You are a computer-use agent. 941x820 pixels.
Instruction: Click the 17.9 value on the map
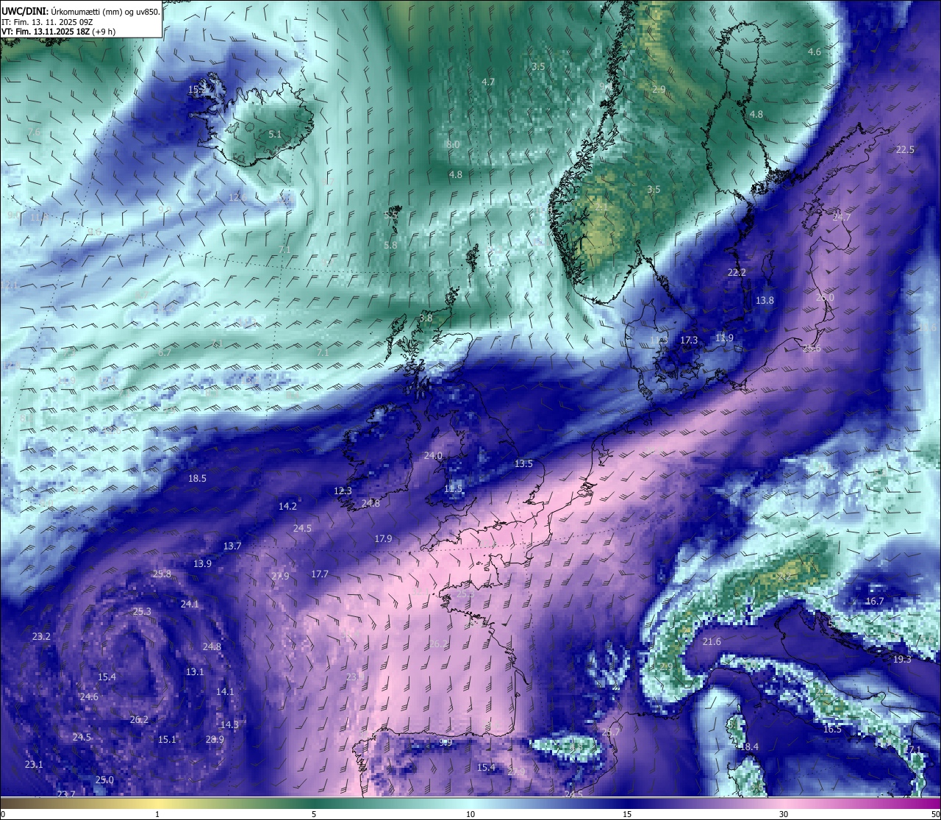[383, 538]
